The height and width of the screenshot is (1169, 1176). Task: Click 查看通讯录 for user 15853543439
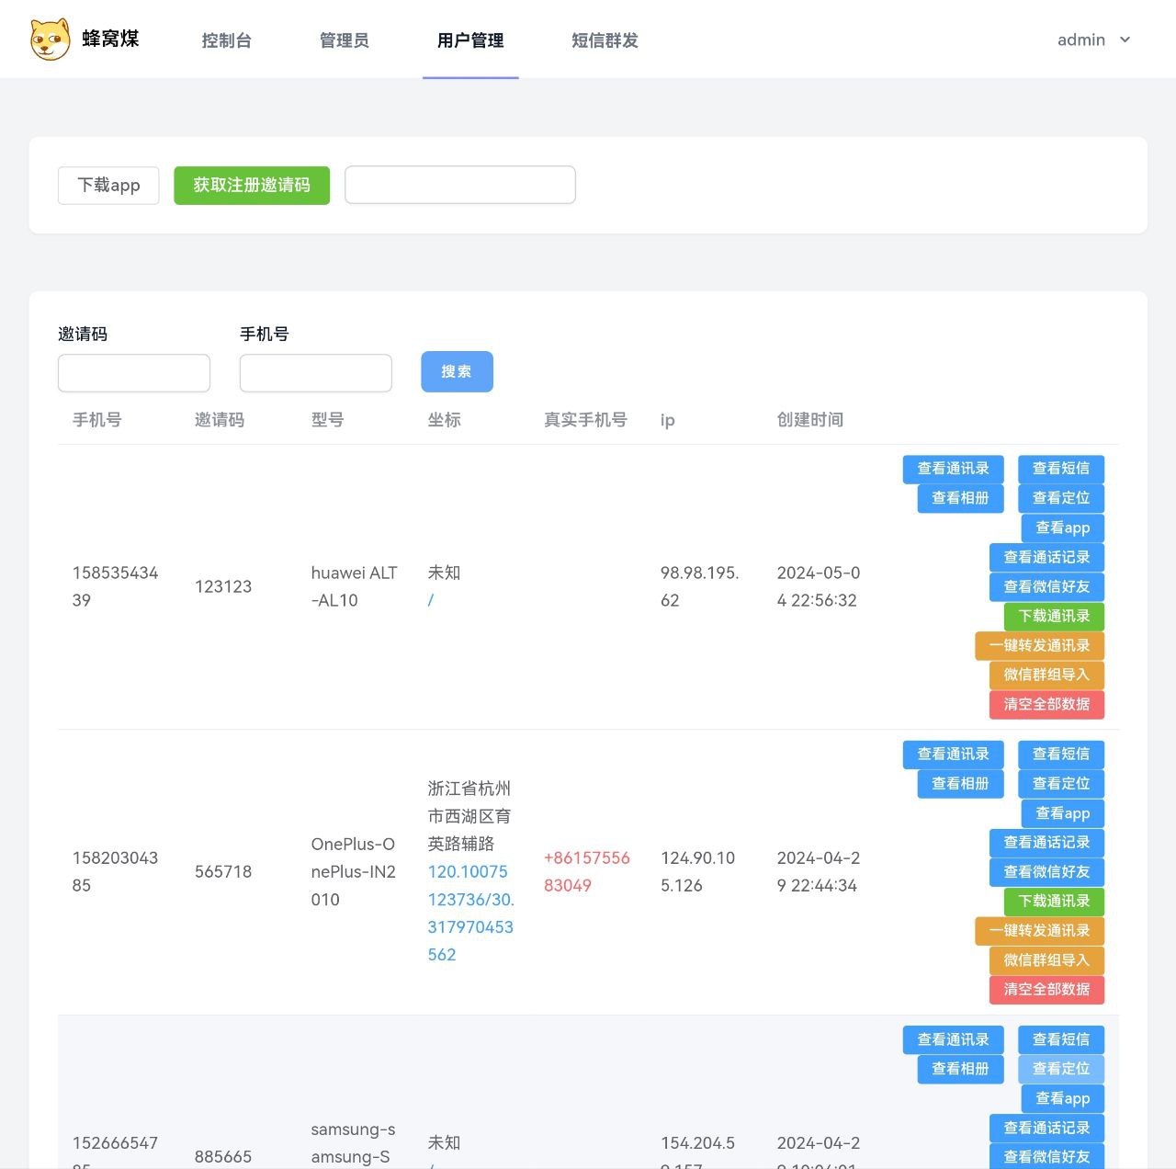[953, 469]
